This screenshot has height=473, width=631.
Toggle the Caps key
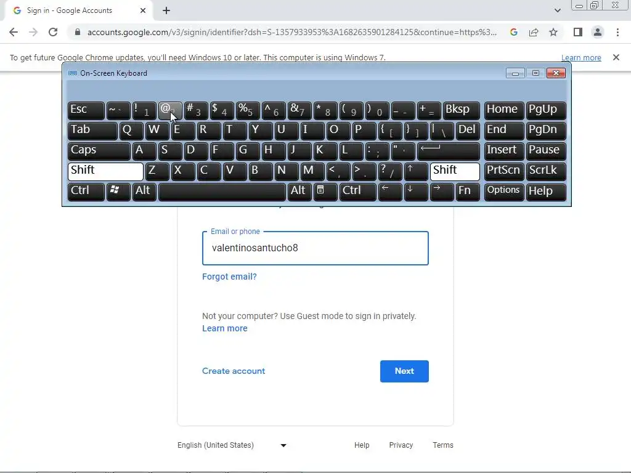(x=99, y=151)
